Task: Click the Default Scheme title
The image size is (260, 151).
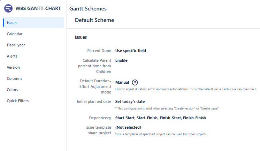Action: click(94, 20)
